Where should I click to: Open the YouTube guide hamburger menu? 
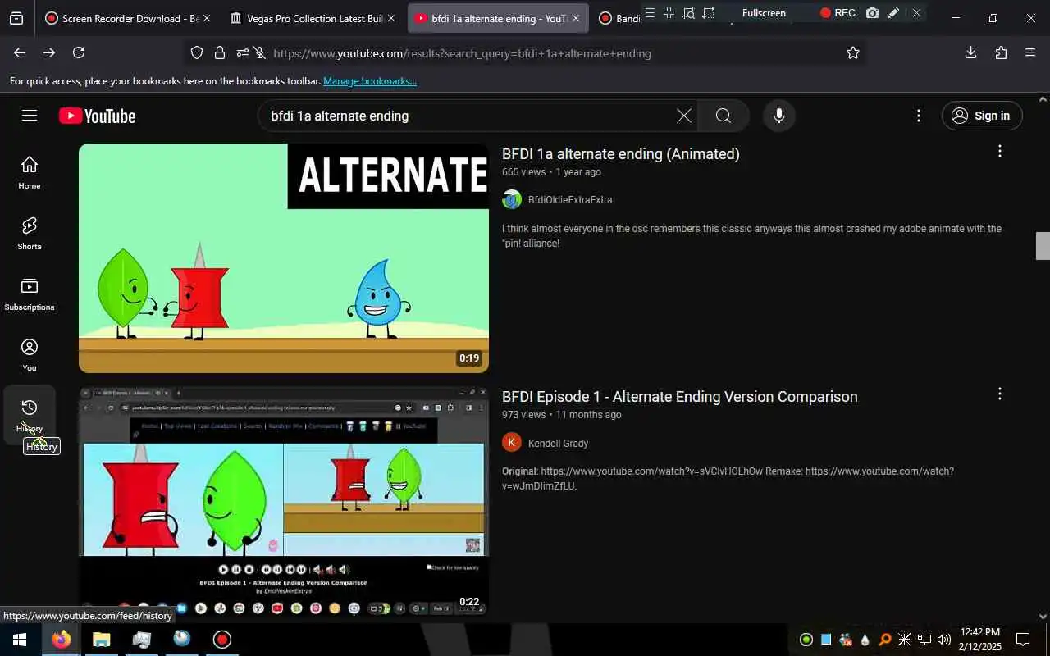(x=30, y=116)
